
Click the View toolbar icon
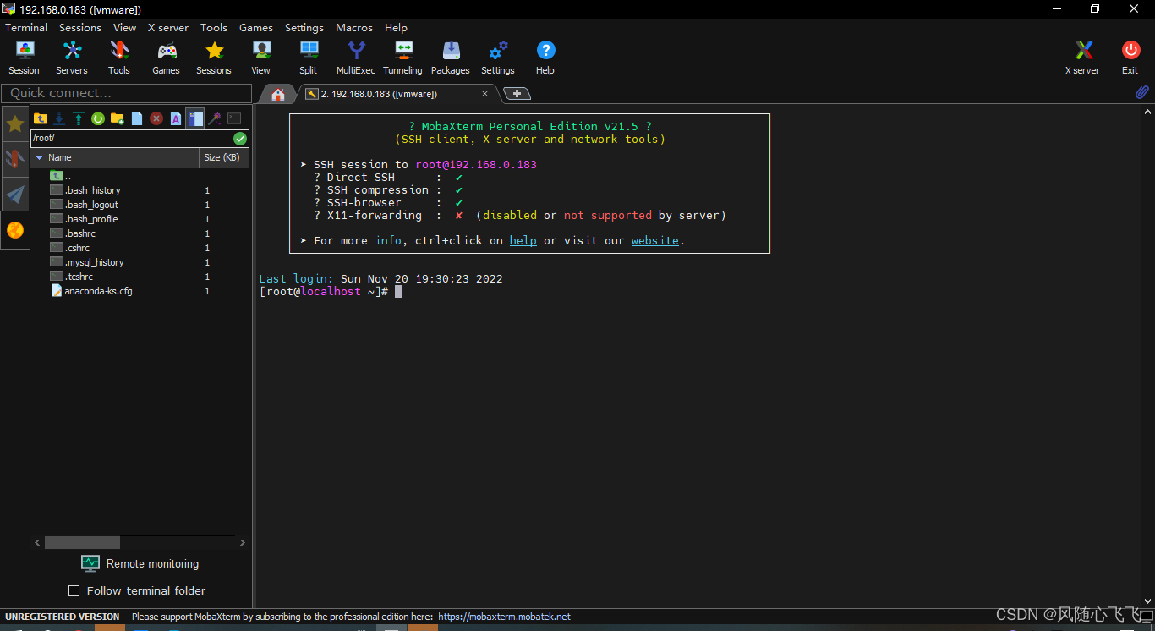coord(261,58)
